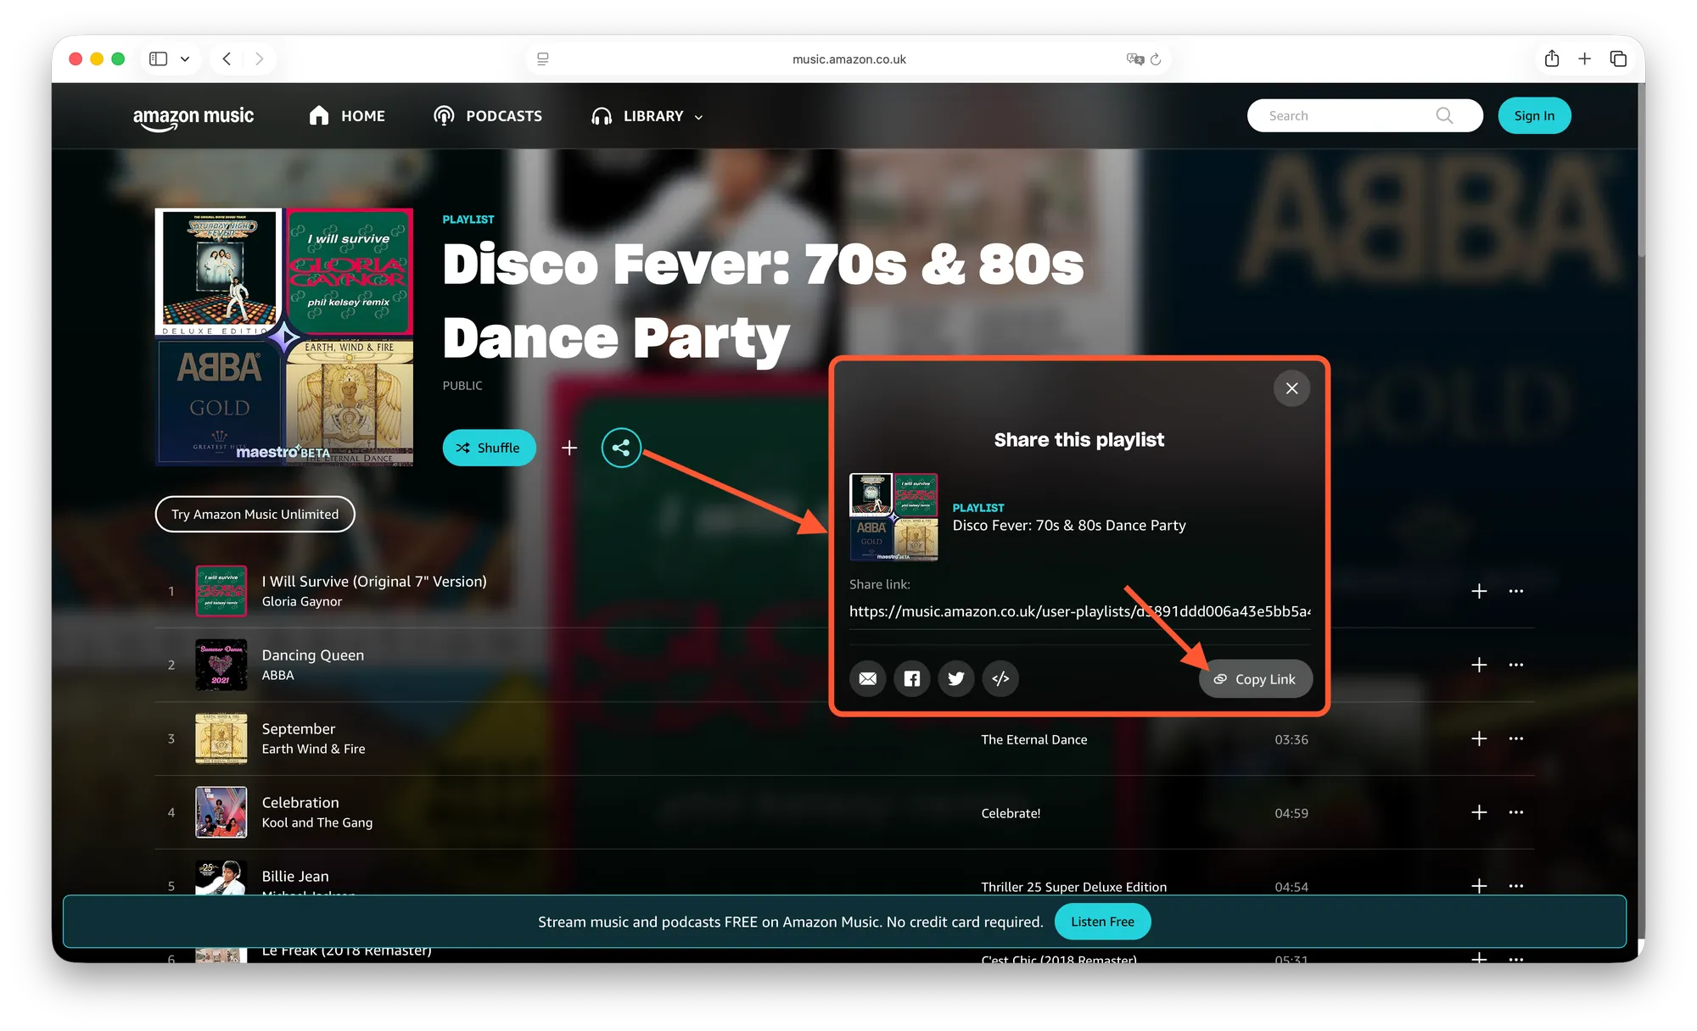
Task: Click the Listen Free button
Action: pyautogui.click(x=1102, y=922)
